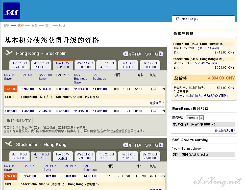Viewport: 245px width, 190px height.
Task: Click the 价格与信息 panel header
Action: [x=204, y=34]
